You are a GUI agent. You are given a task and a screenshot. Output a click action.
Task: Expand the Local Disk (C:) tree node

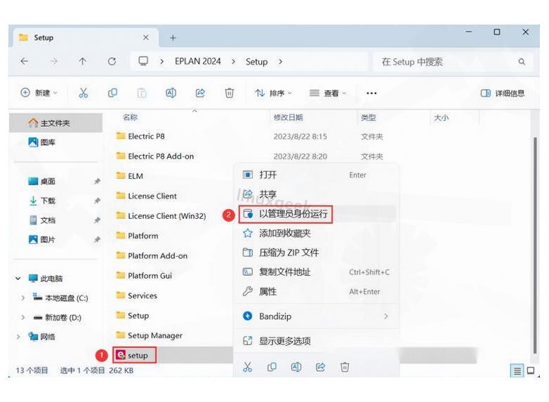pos(23,297)
